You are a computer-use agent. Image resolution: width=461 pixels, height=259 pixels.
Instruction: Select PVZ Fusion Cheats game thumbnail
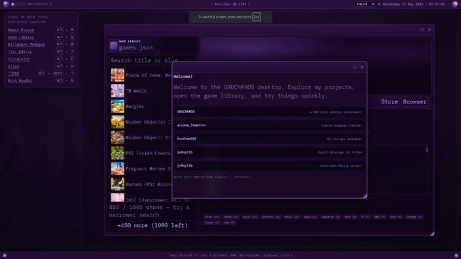point(117,153)
